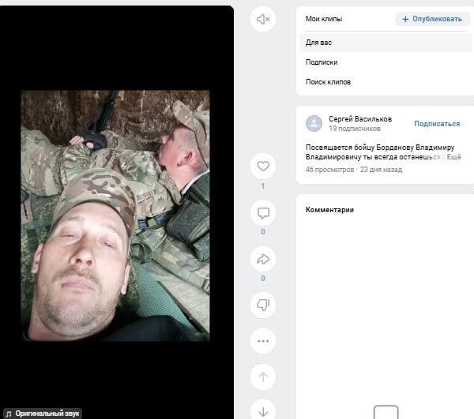Open Поиск клипов search
Viewport: 474px width, 419px height.
(328, 82)
